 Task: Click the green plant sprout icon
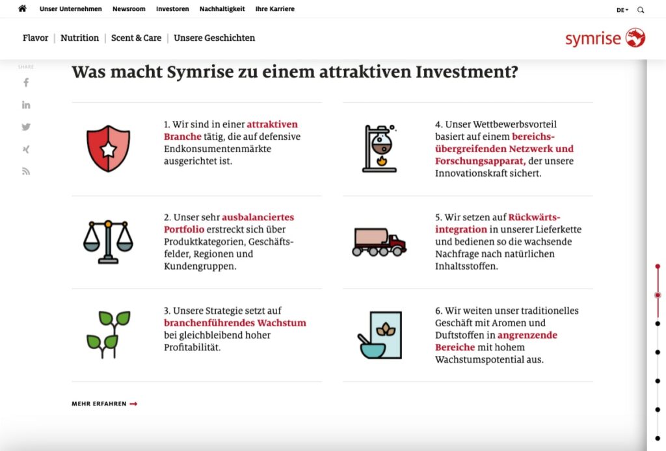point(109,334)
